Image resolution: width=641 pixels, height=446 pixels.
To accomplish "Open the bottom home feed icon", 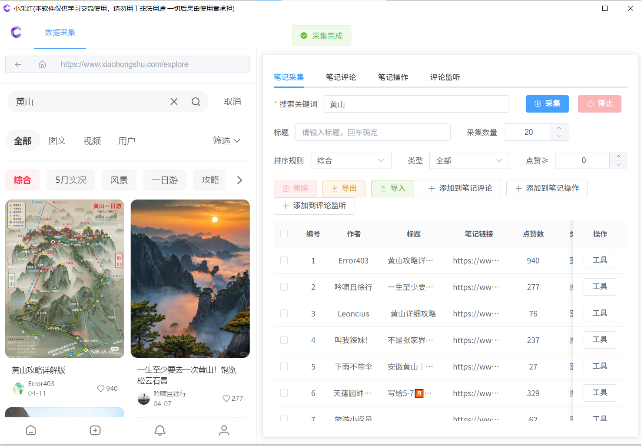I will coord(31,430).
